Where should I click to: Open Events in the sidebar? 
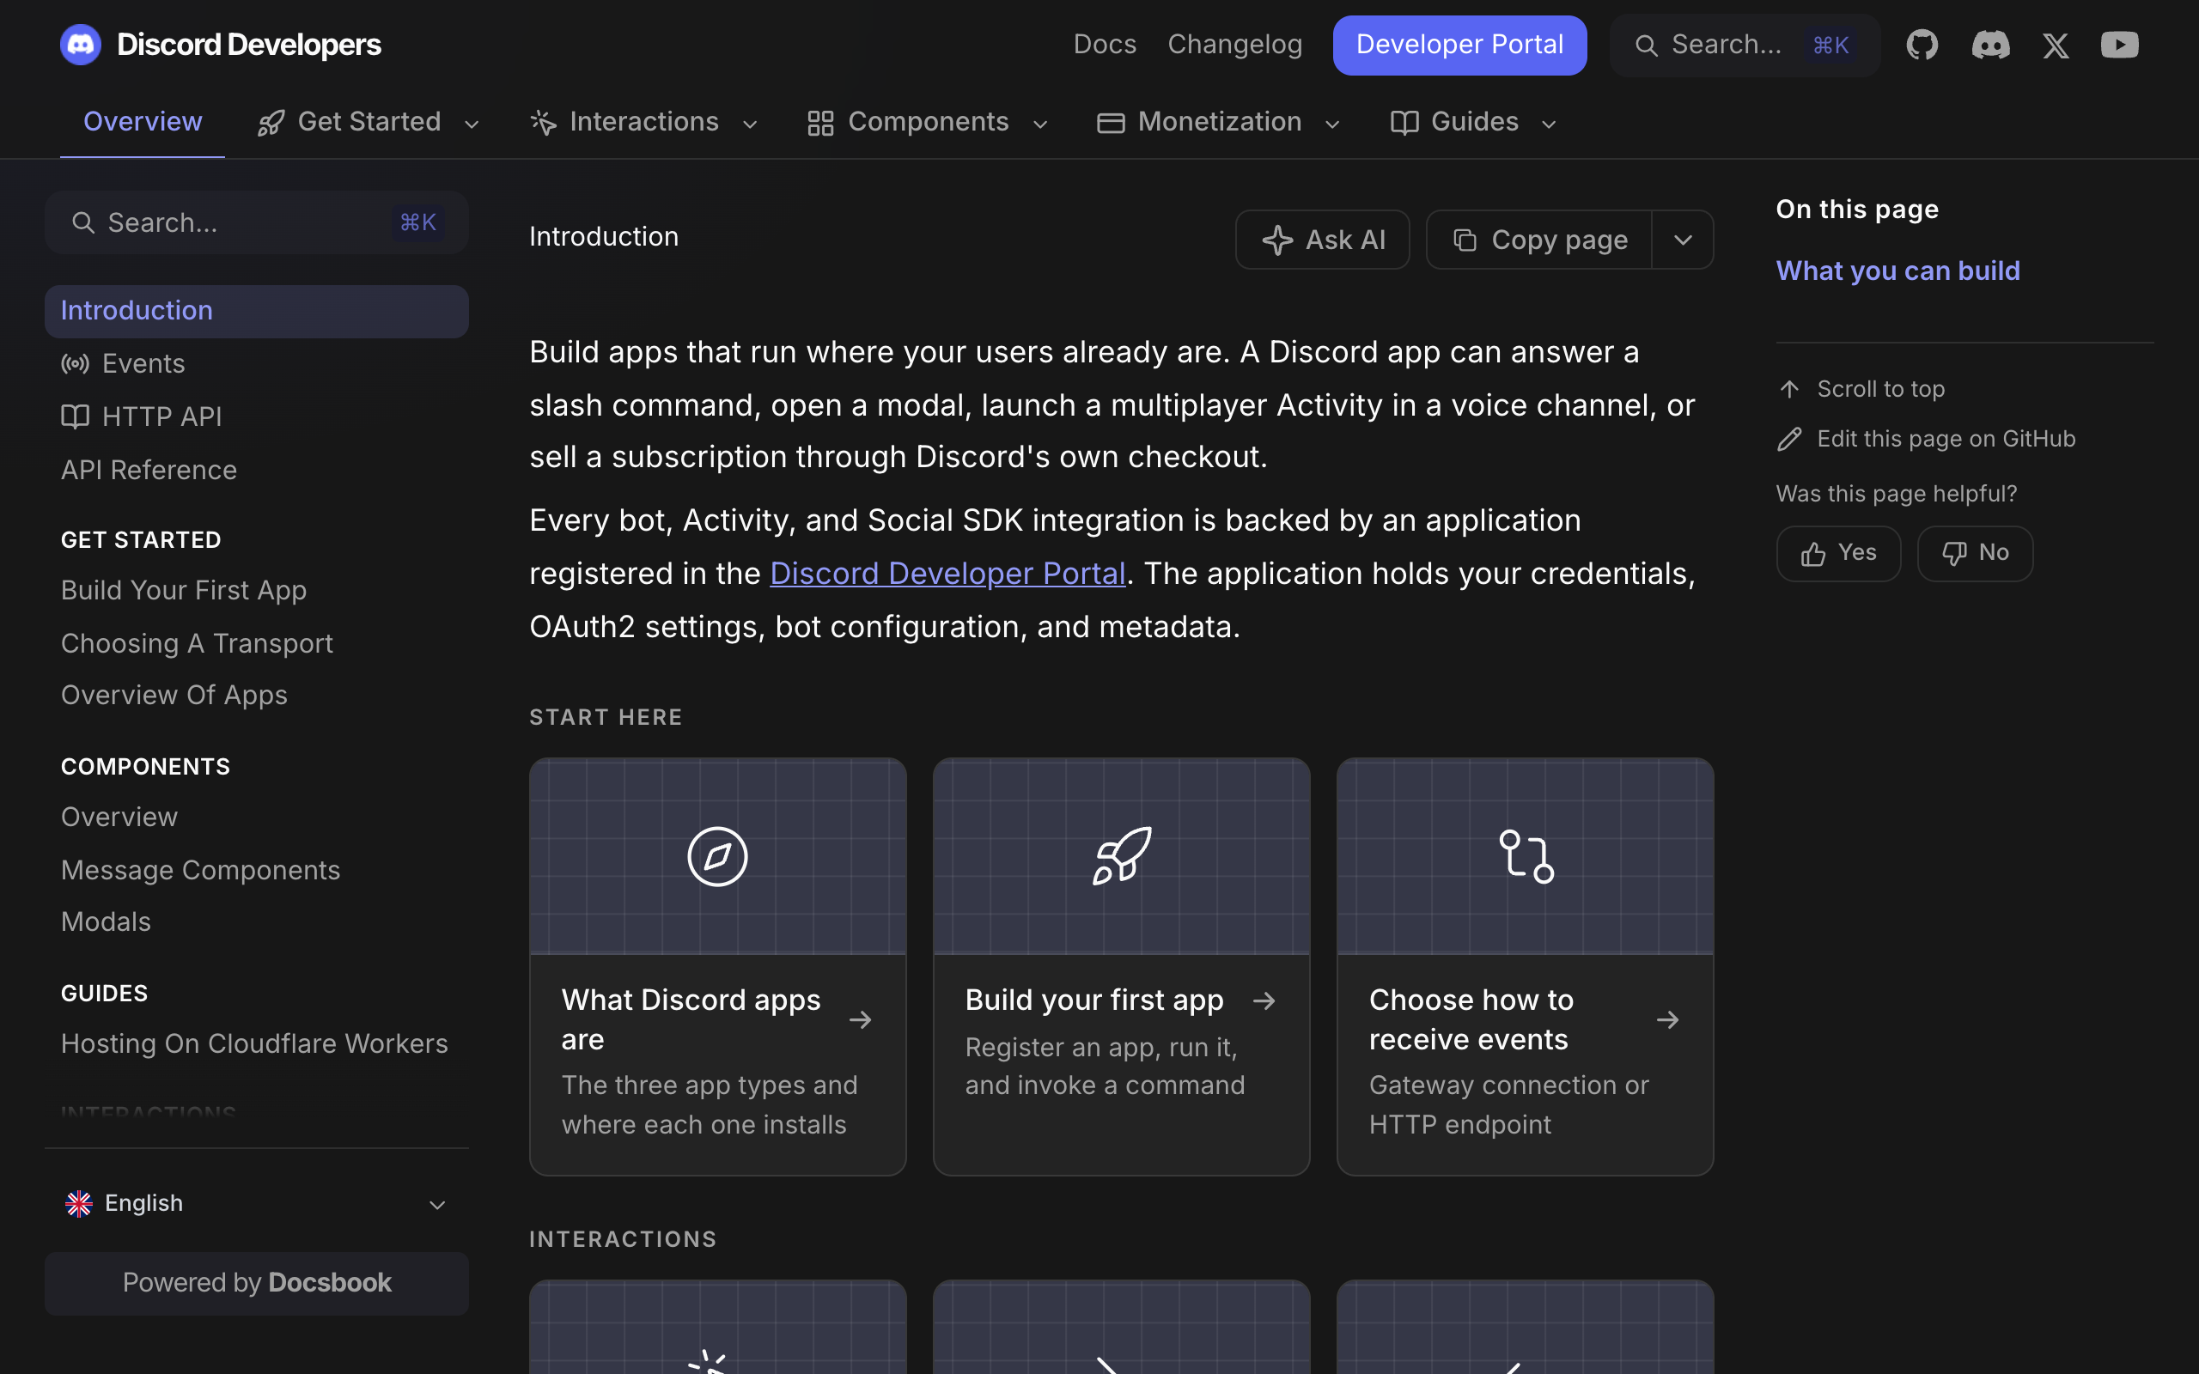(x=257, y=364)
